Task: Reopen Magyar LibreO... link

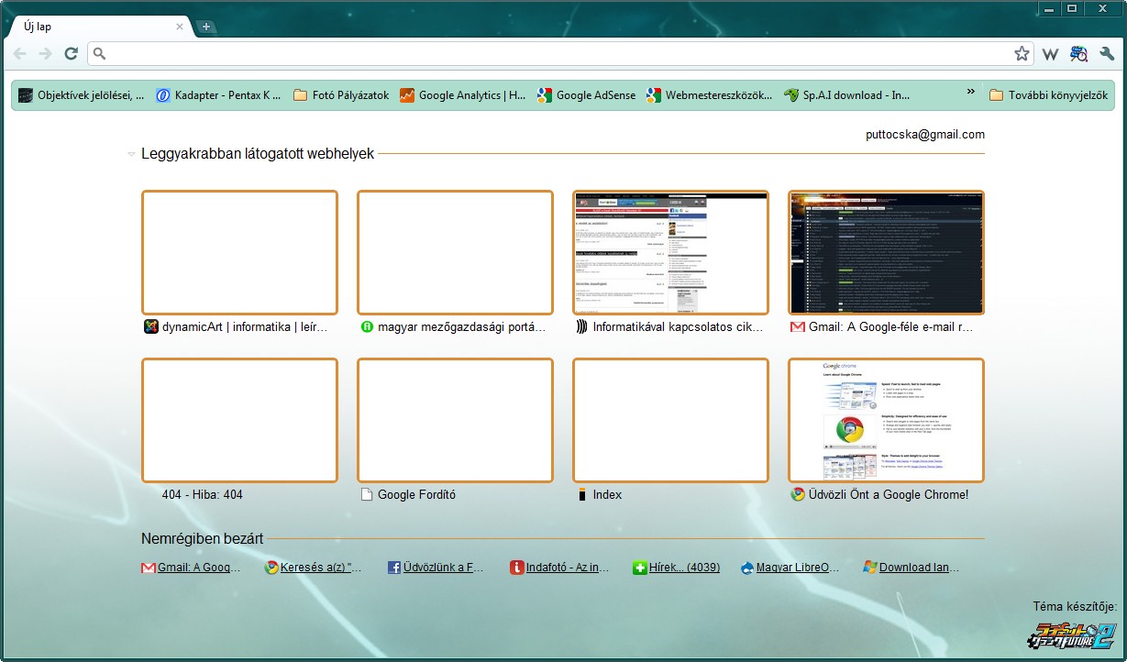Action: [x=798, y=568]
